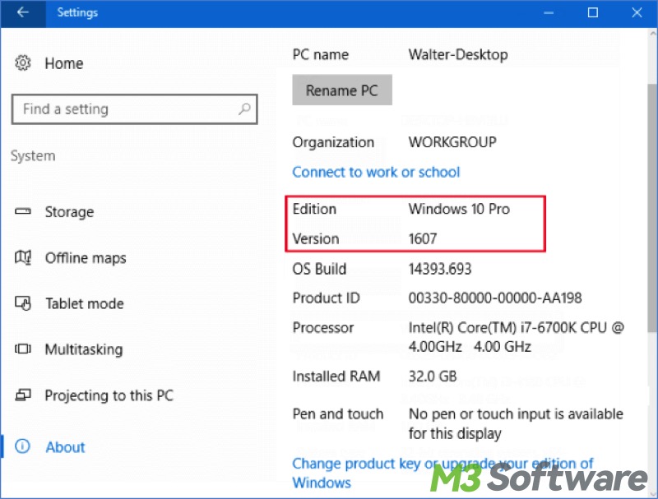Select the Windows 10 Pro edition text
Image resolution: width=658 pixels, height=499 pixels.
tap(459, 209)
